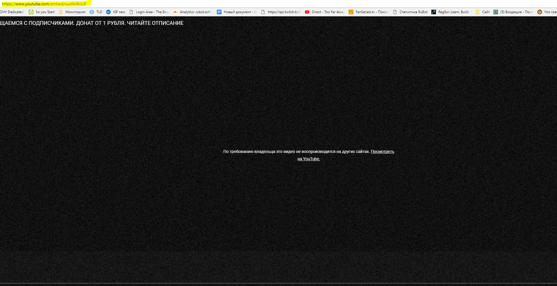Screen dimensions: 557x286
Task: Click the video title text at top
Action: [x=92, y=23]
